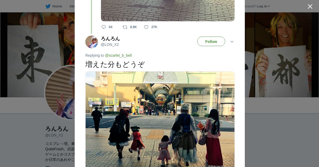
Task: Click the ろんろん display name in the tweet
Action: coord(110,39)
